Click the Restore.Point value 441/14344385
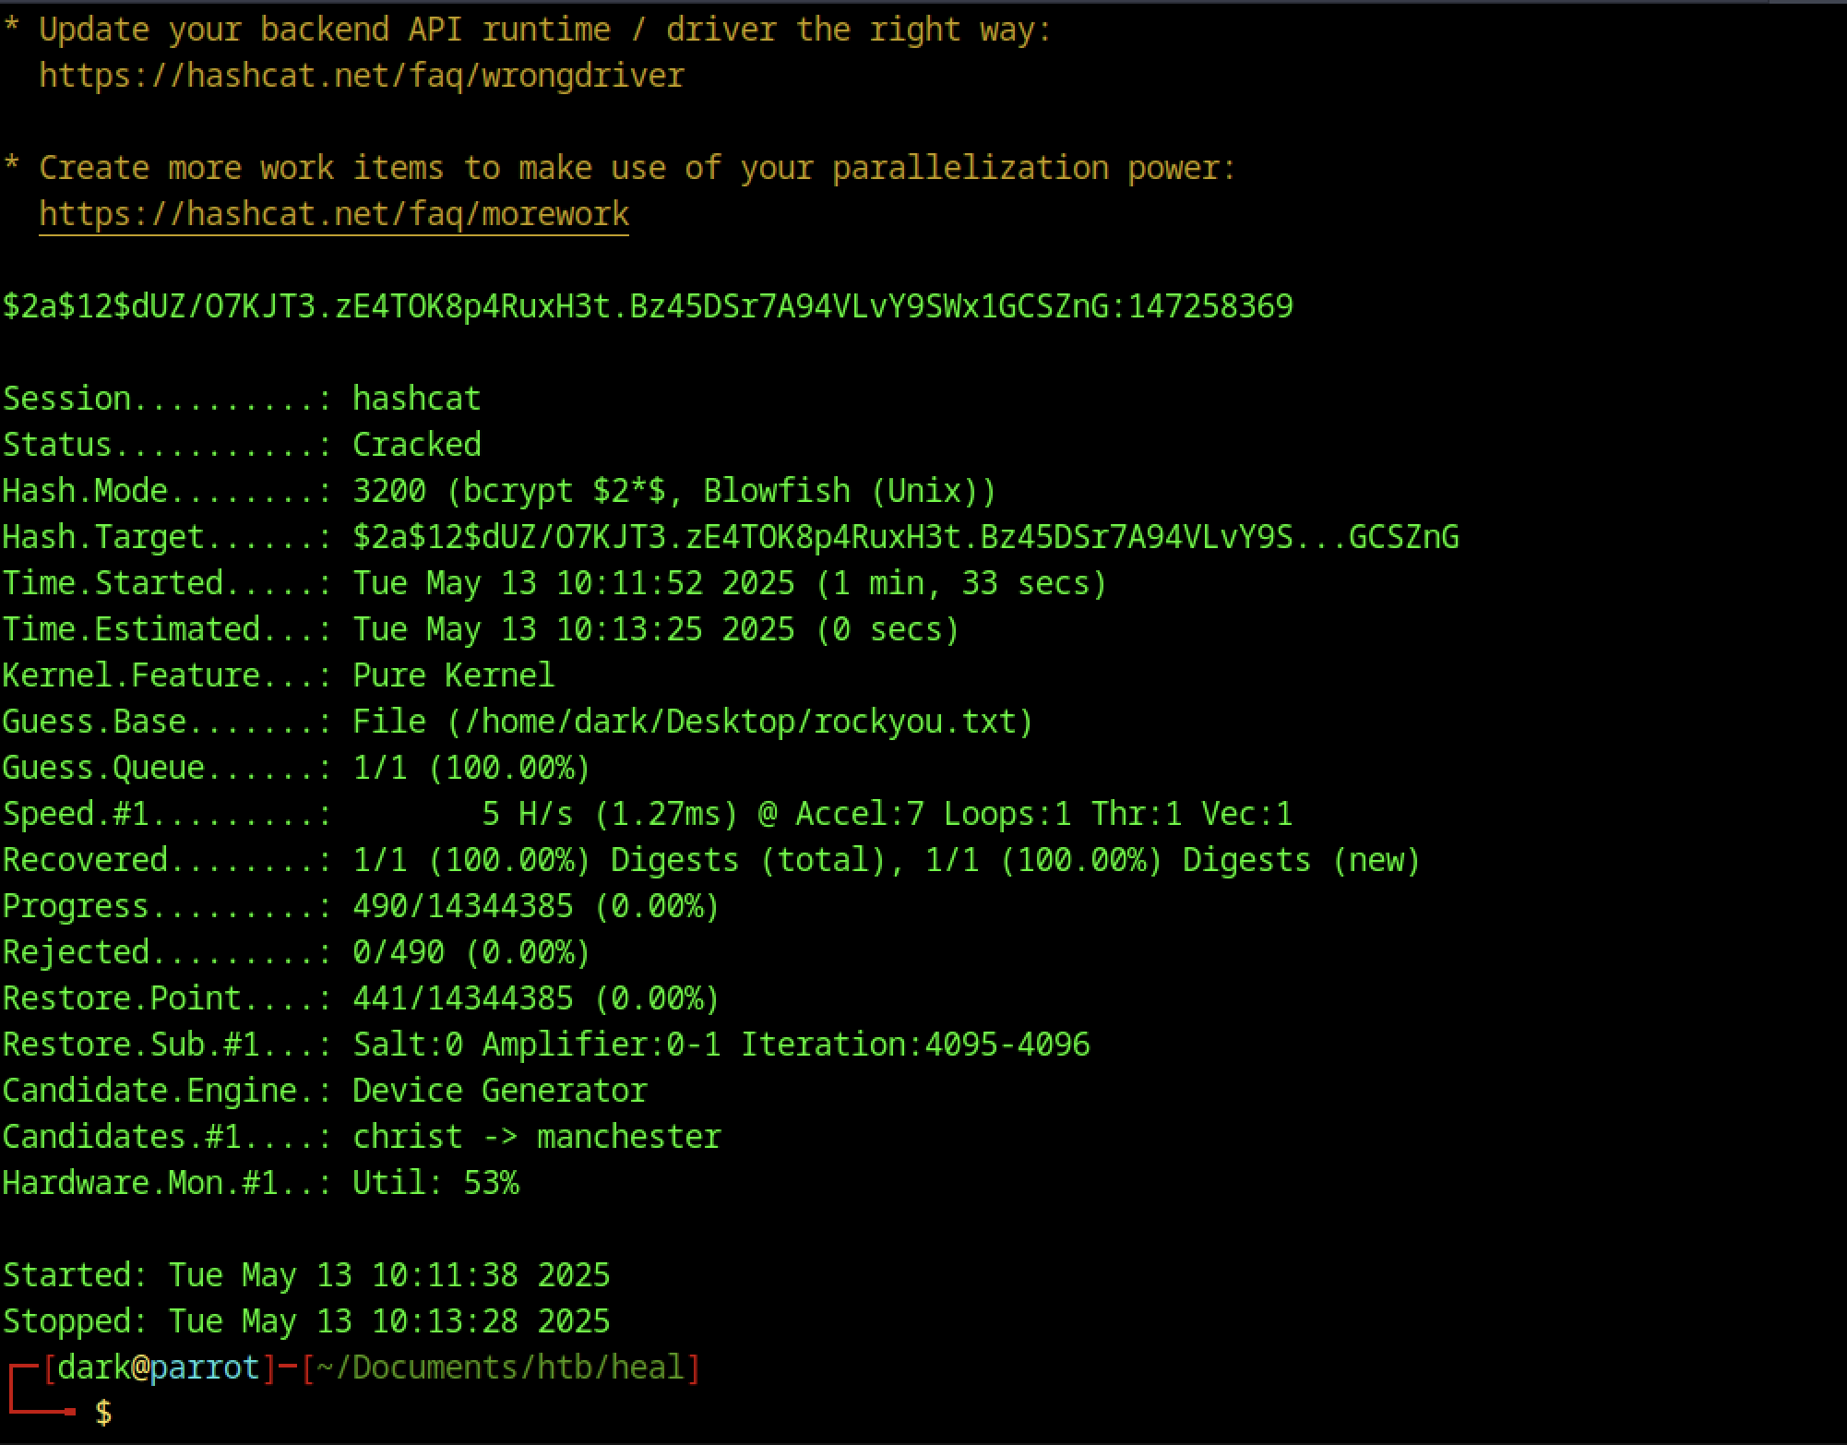The image size is (1847, 1445). pos(462,998)
